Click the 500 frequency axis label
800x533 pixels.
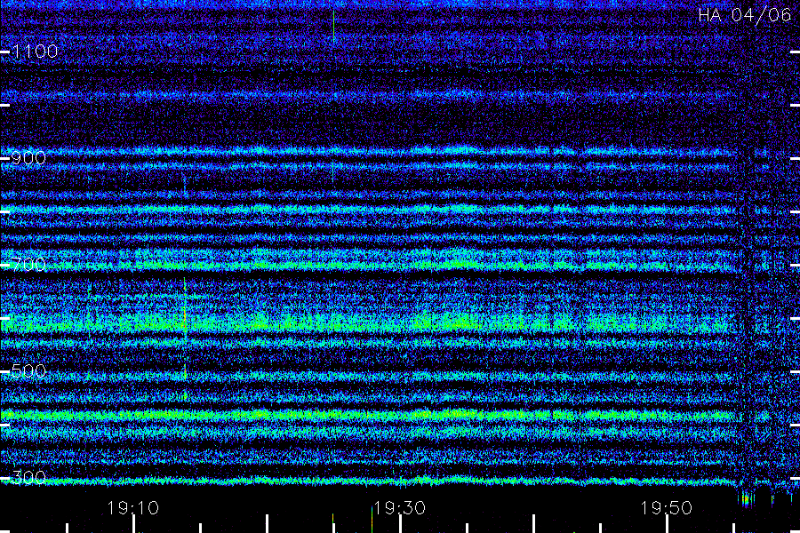point(28,370)
